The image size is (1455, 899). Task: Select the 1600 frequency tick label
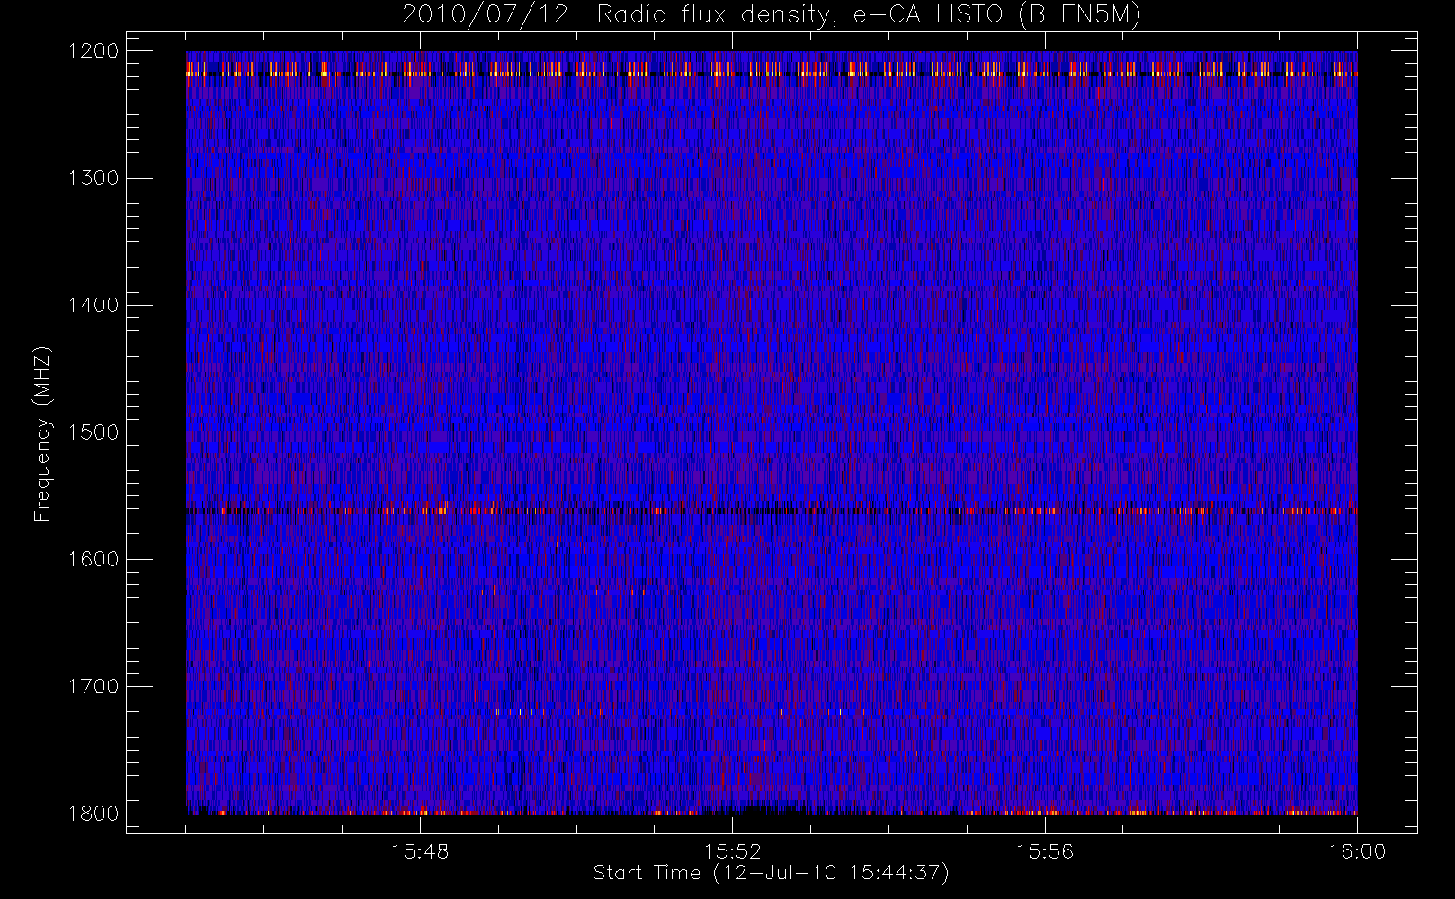pos(94,559)
